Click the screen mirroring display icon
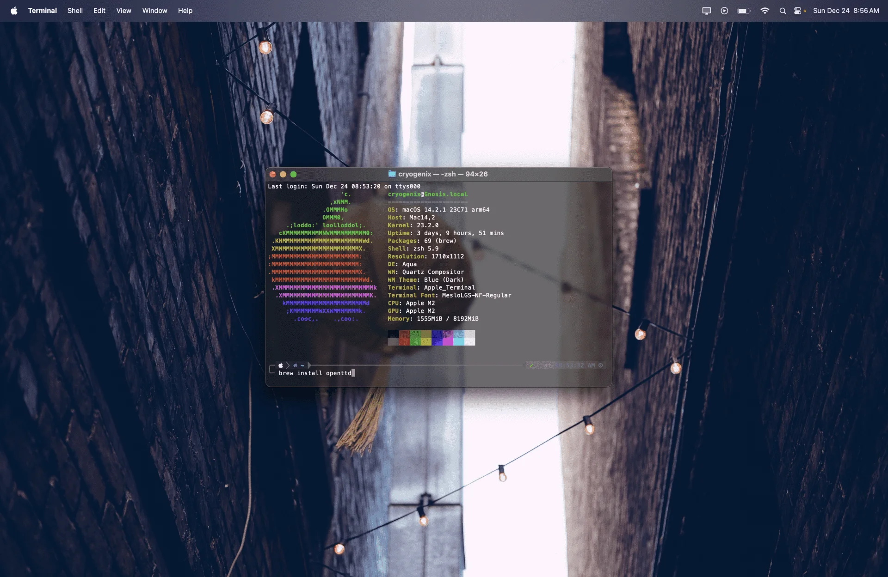 (x=706, y=11)
